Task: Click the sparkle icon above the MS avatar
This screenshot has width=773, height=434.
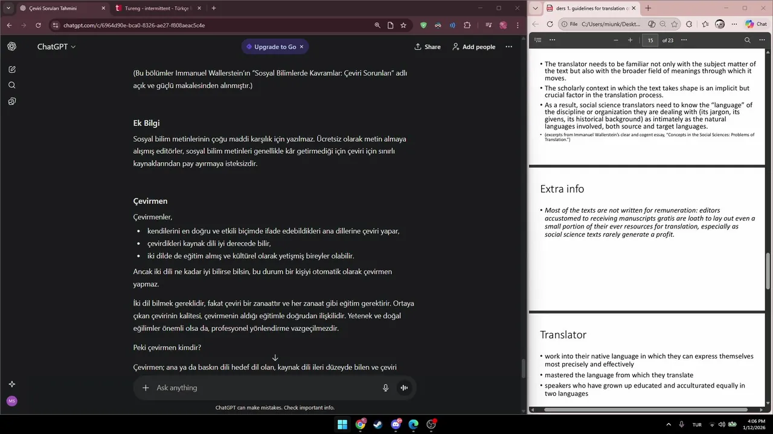Action: 12,384
